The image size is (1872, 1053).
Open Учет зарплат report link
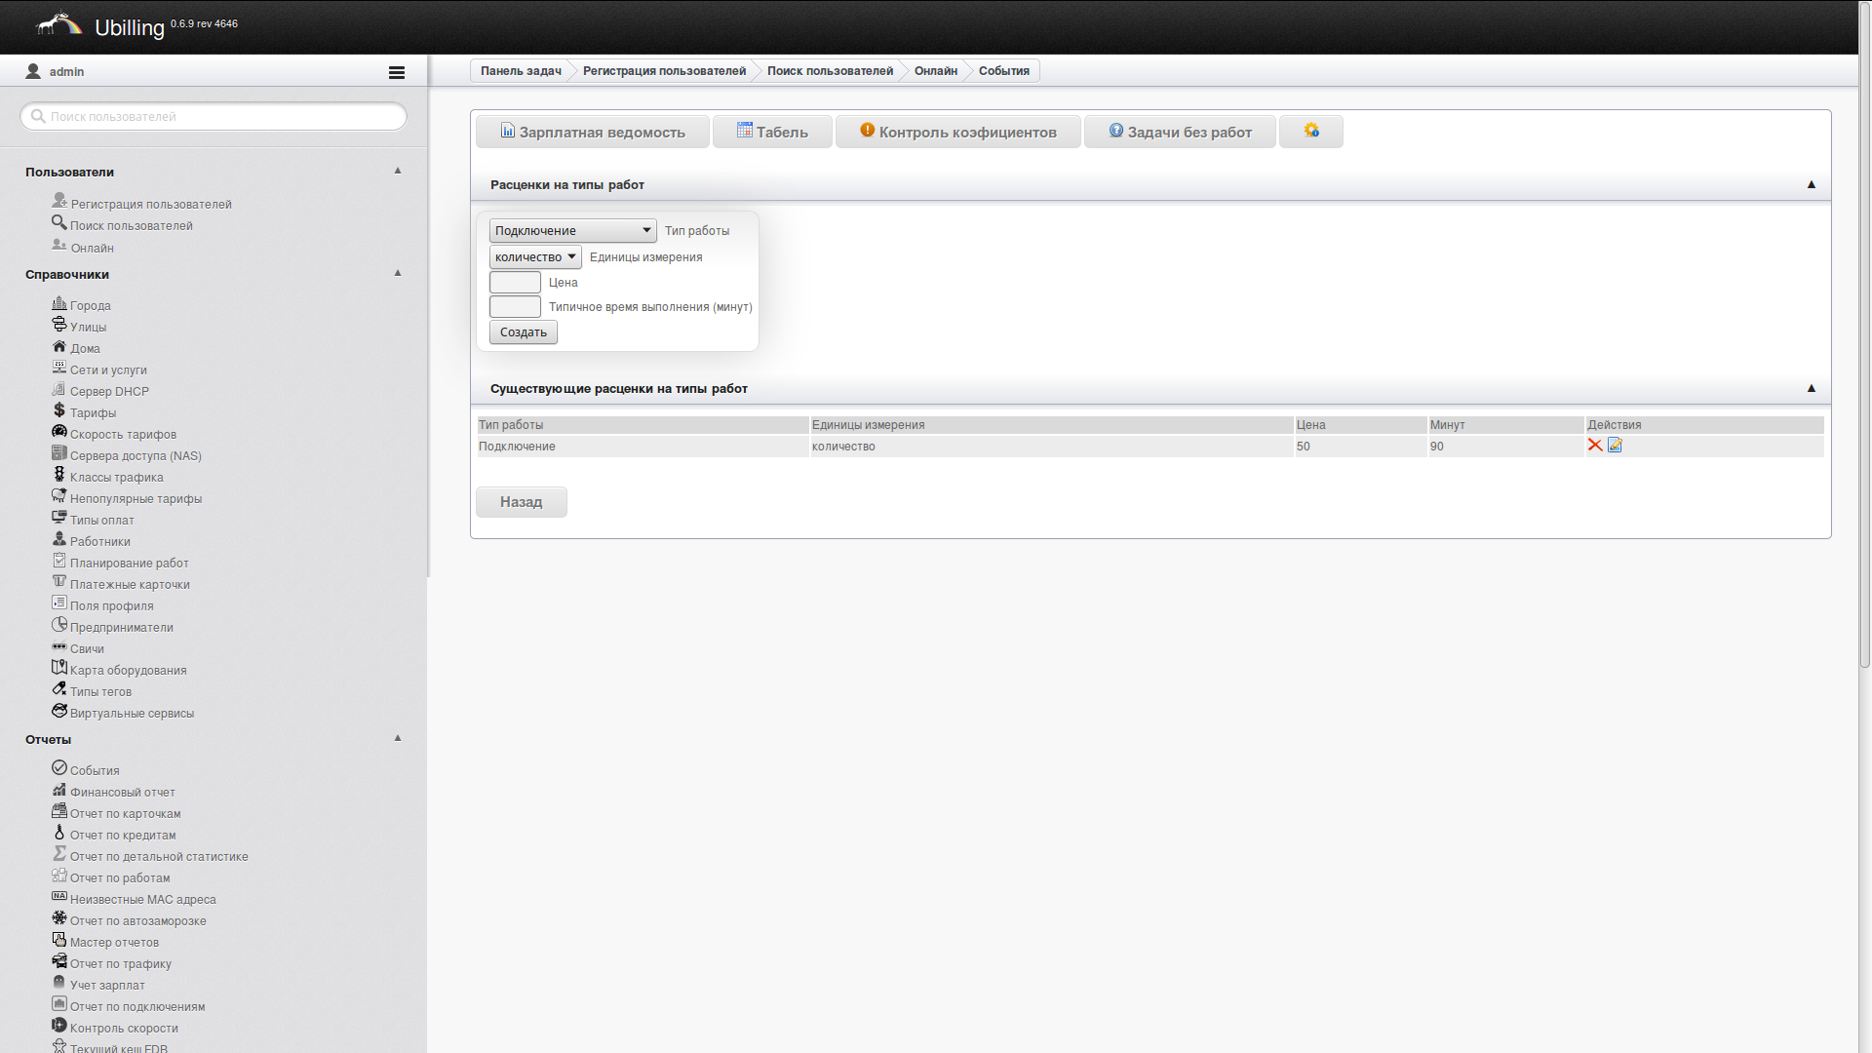tap(107, 985)
